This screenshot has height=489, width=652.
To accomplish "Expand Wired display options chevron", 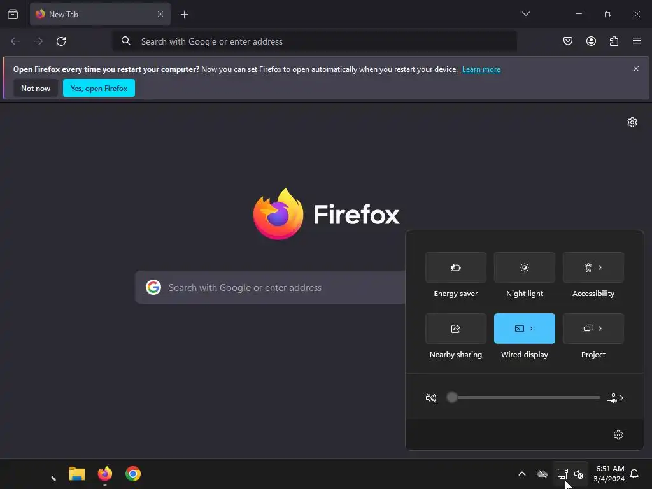I will [x=531, y=329].
